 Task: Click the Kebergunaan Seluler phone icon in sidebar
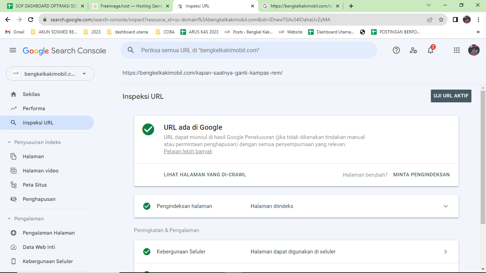coord(14,261)
